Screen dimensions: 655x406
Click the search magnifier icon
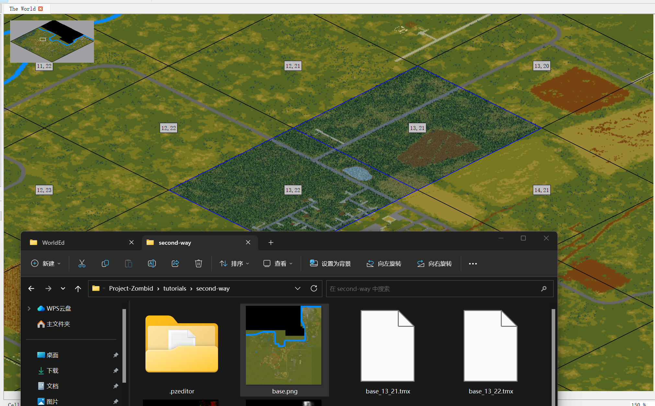click(544, 289)
